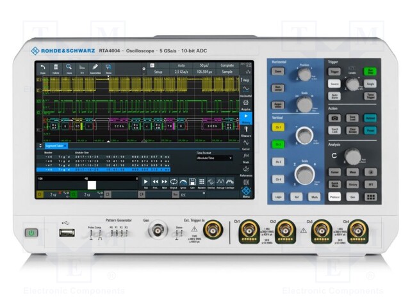The width and height of the screenshot is (410, 307).
Task: Toggle the yellow Ch 1 button
Action: [278, 128]
